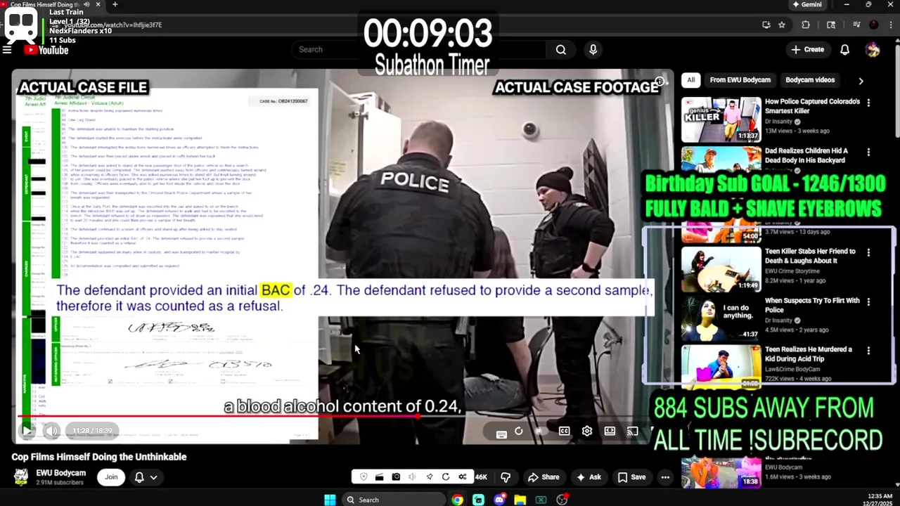Open the YouTube account avatar menu

coord(873,50)
